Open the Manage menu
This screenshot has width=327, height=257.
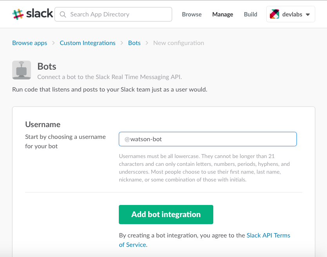click(x=223, y=14)
